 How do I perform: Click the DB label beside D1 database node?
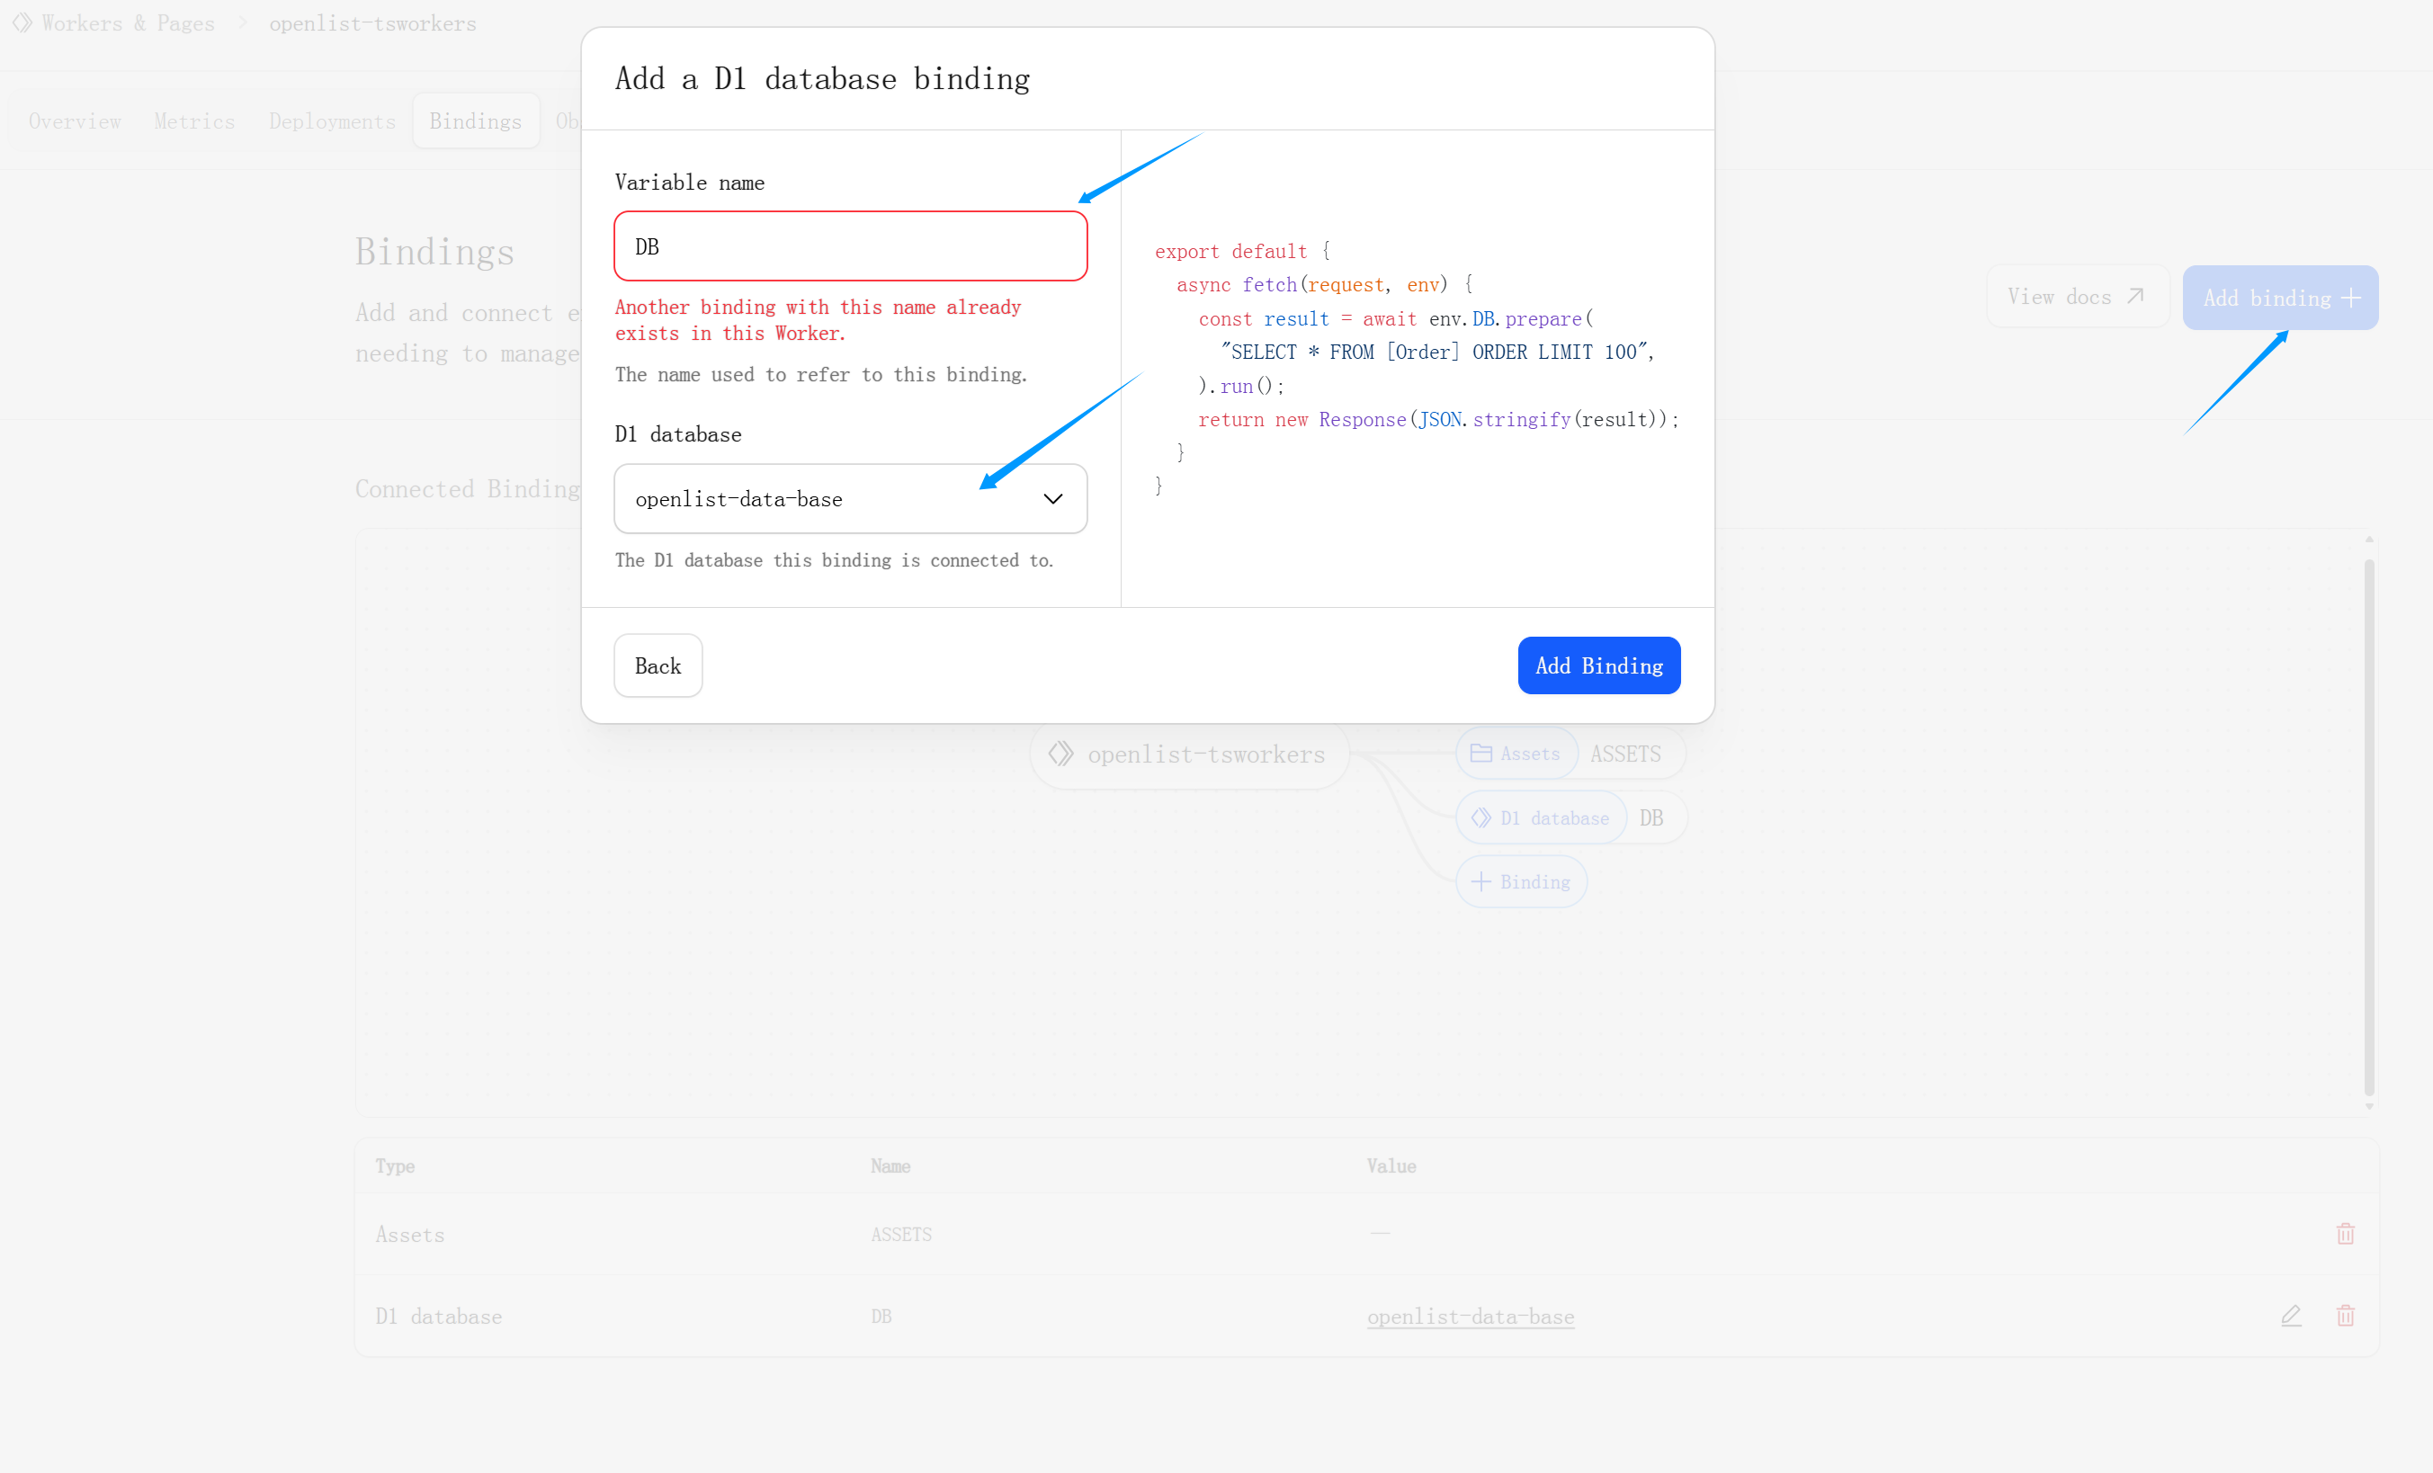1651,817
